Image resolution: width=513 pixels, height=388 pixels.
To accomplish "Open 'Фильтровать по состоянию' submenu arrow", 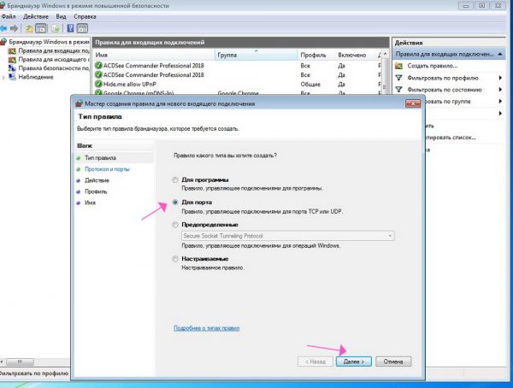I will point(500,90).
